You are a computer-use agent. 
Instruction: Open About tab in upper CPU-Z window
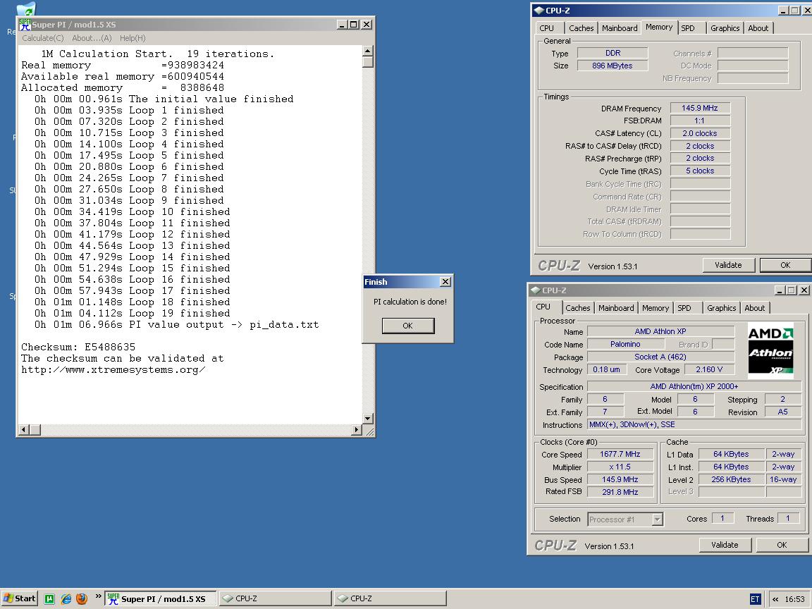(758, 28)
